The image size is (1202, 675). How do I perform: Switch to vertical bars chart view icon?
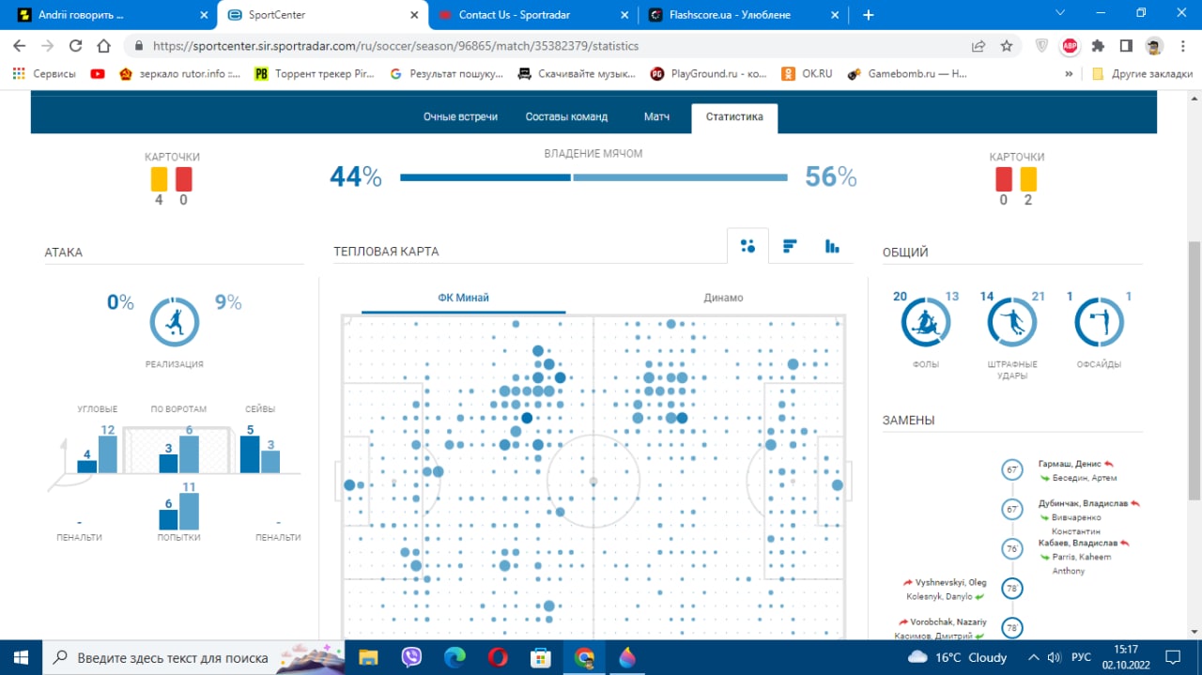click(832, 246)
